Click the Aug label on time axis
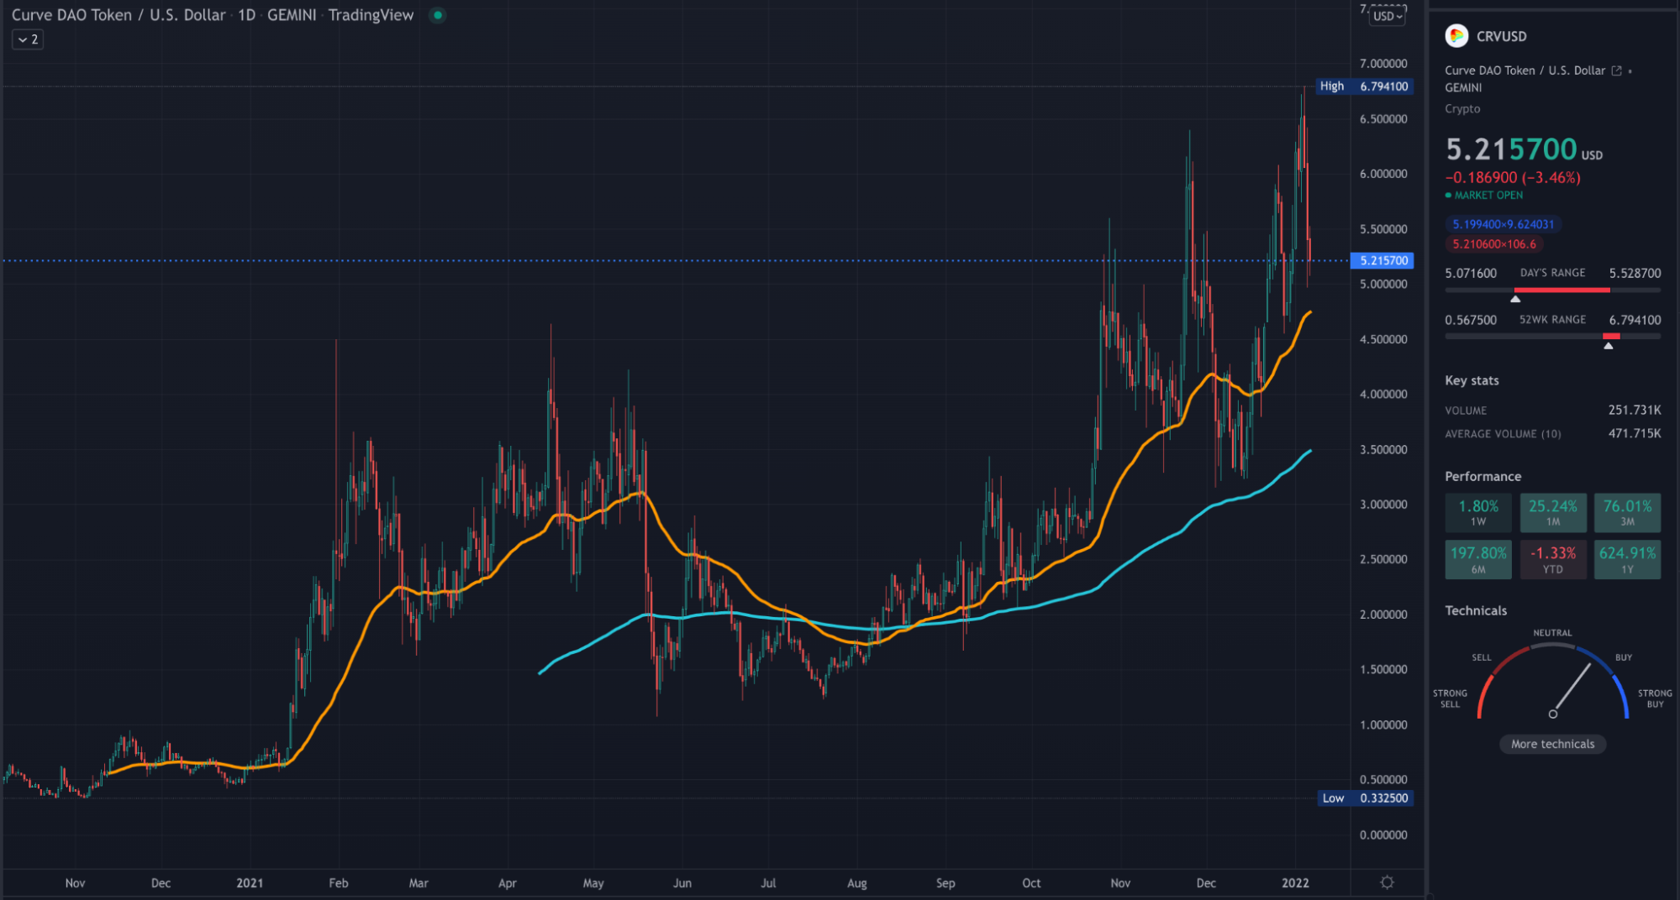 856,882
